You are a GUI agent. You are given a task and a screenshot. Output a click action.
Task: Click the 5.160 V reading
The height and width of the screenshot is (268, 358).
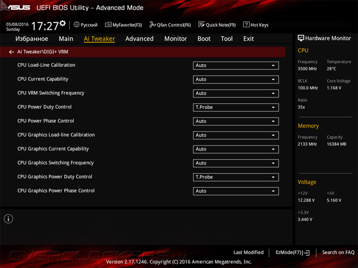pos(334,200)
